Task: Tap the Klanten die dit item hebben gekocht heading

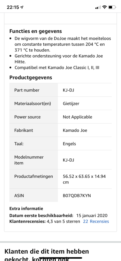Action: 47,255
